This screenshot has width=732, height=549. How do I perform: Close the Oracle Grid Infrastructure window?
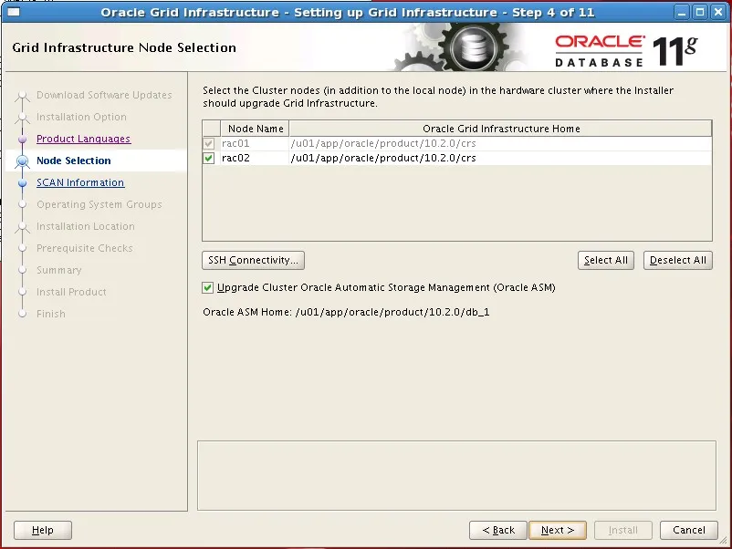[x=717, y=13]
